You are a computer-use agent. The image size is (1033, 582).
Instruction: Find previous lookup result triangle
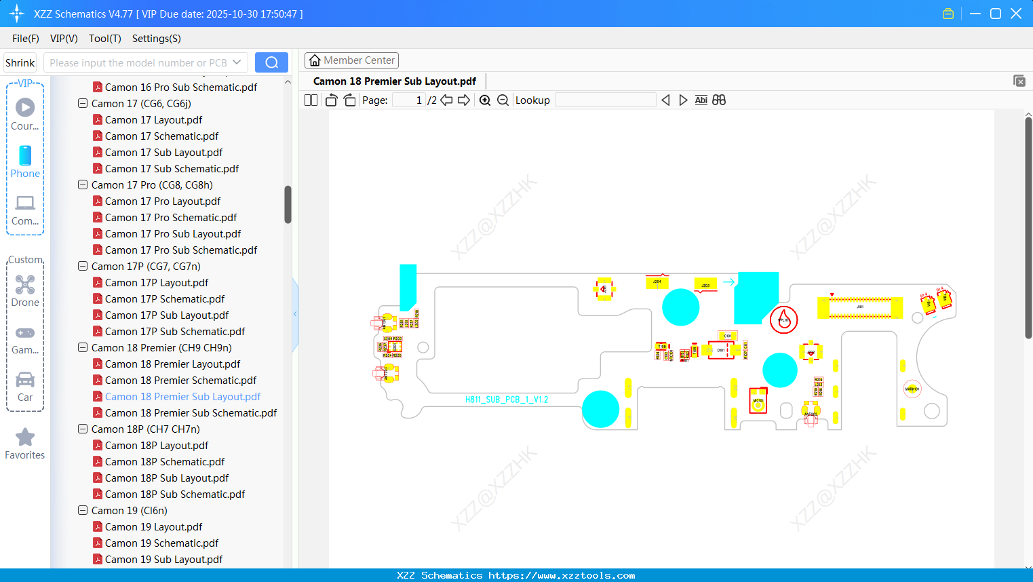coord(665,100)
